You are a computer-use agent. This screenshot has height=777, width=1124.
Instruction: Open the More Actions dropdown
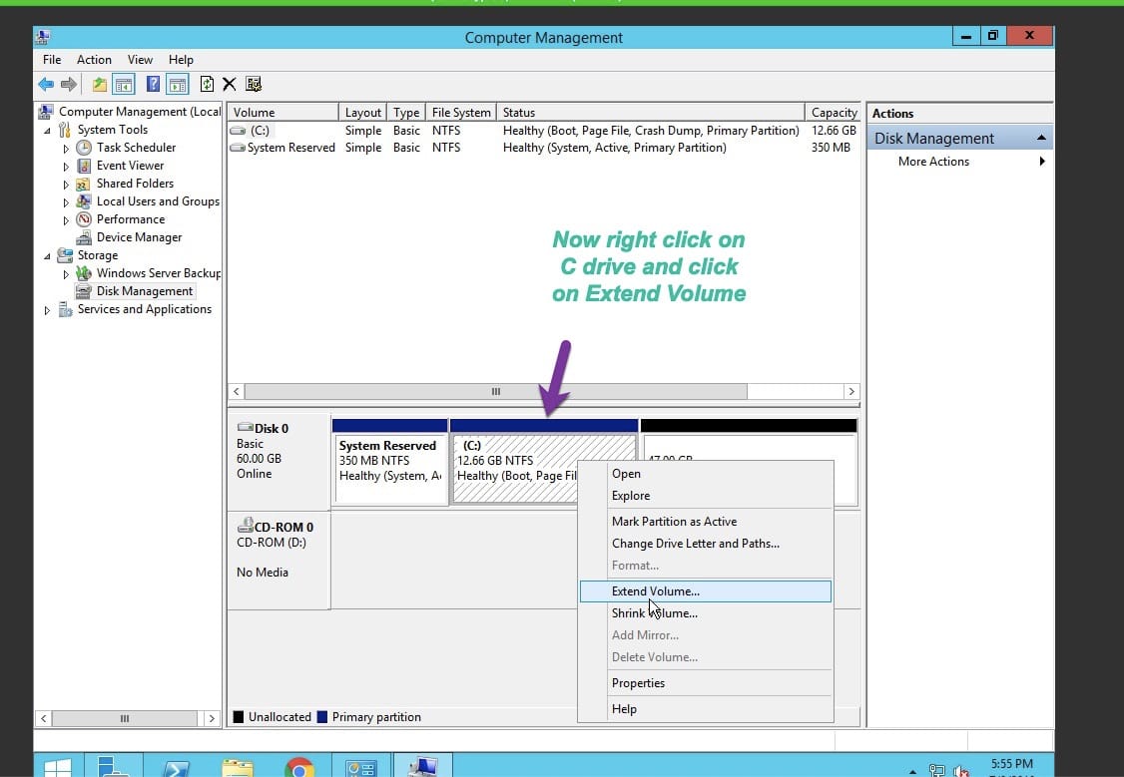[x=933, y=161]
